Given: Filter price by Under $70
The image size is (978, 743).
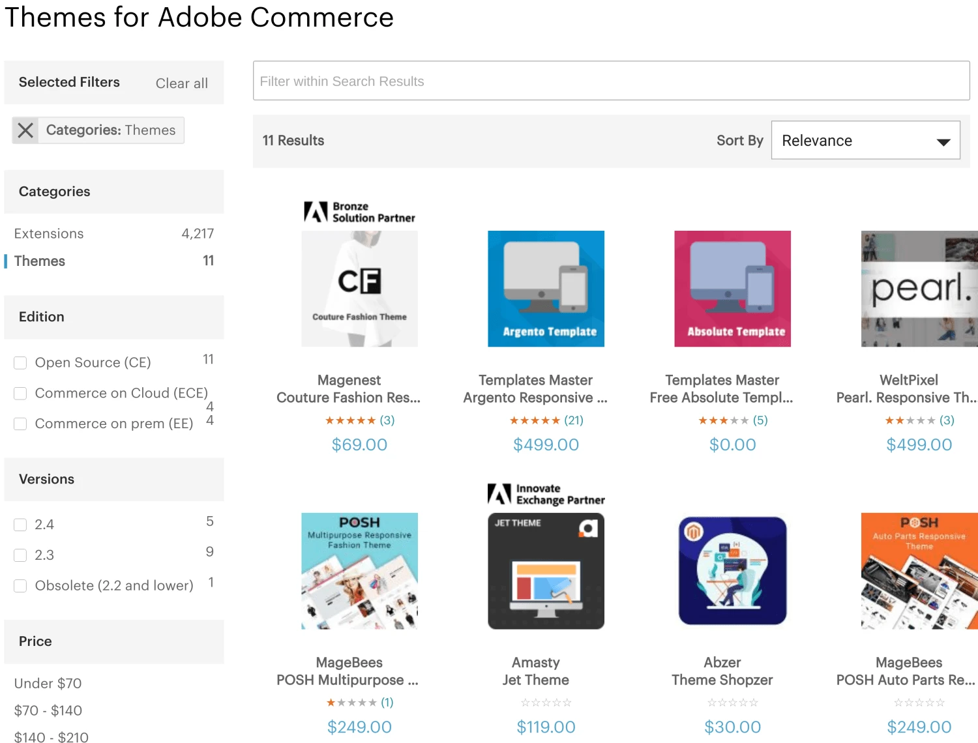Looking at the screenshot, I should click(x=48, y=684).
